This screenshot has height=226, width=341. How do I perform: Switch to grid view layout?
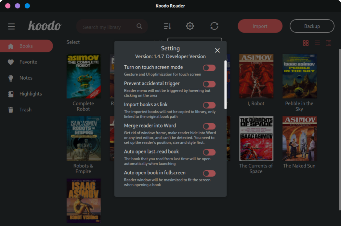click(306, 43)
